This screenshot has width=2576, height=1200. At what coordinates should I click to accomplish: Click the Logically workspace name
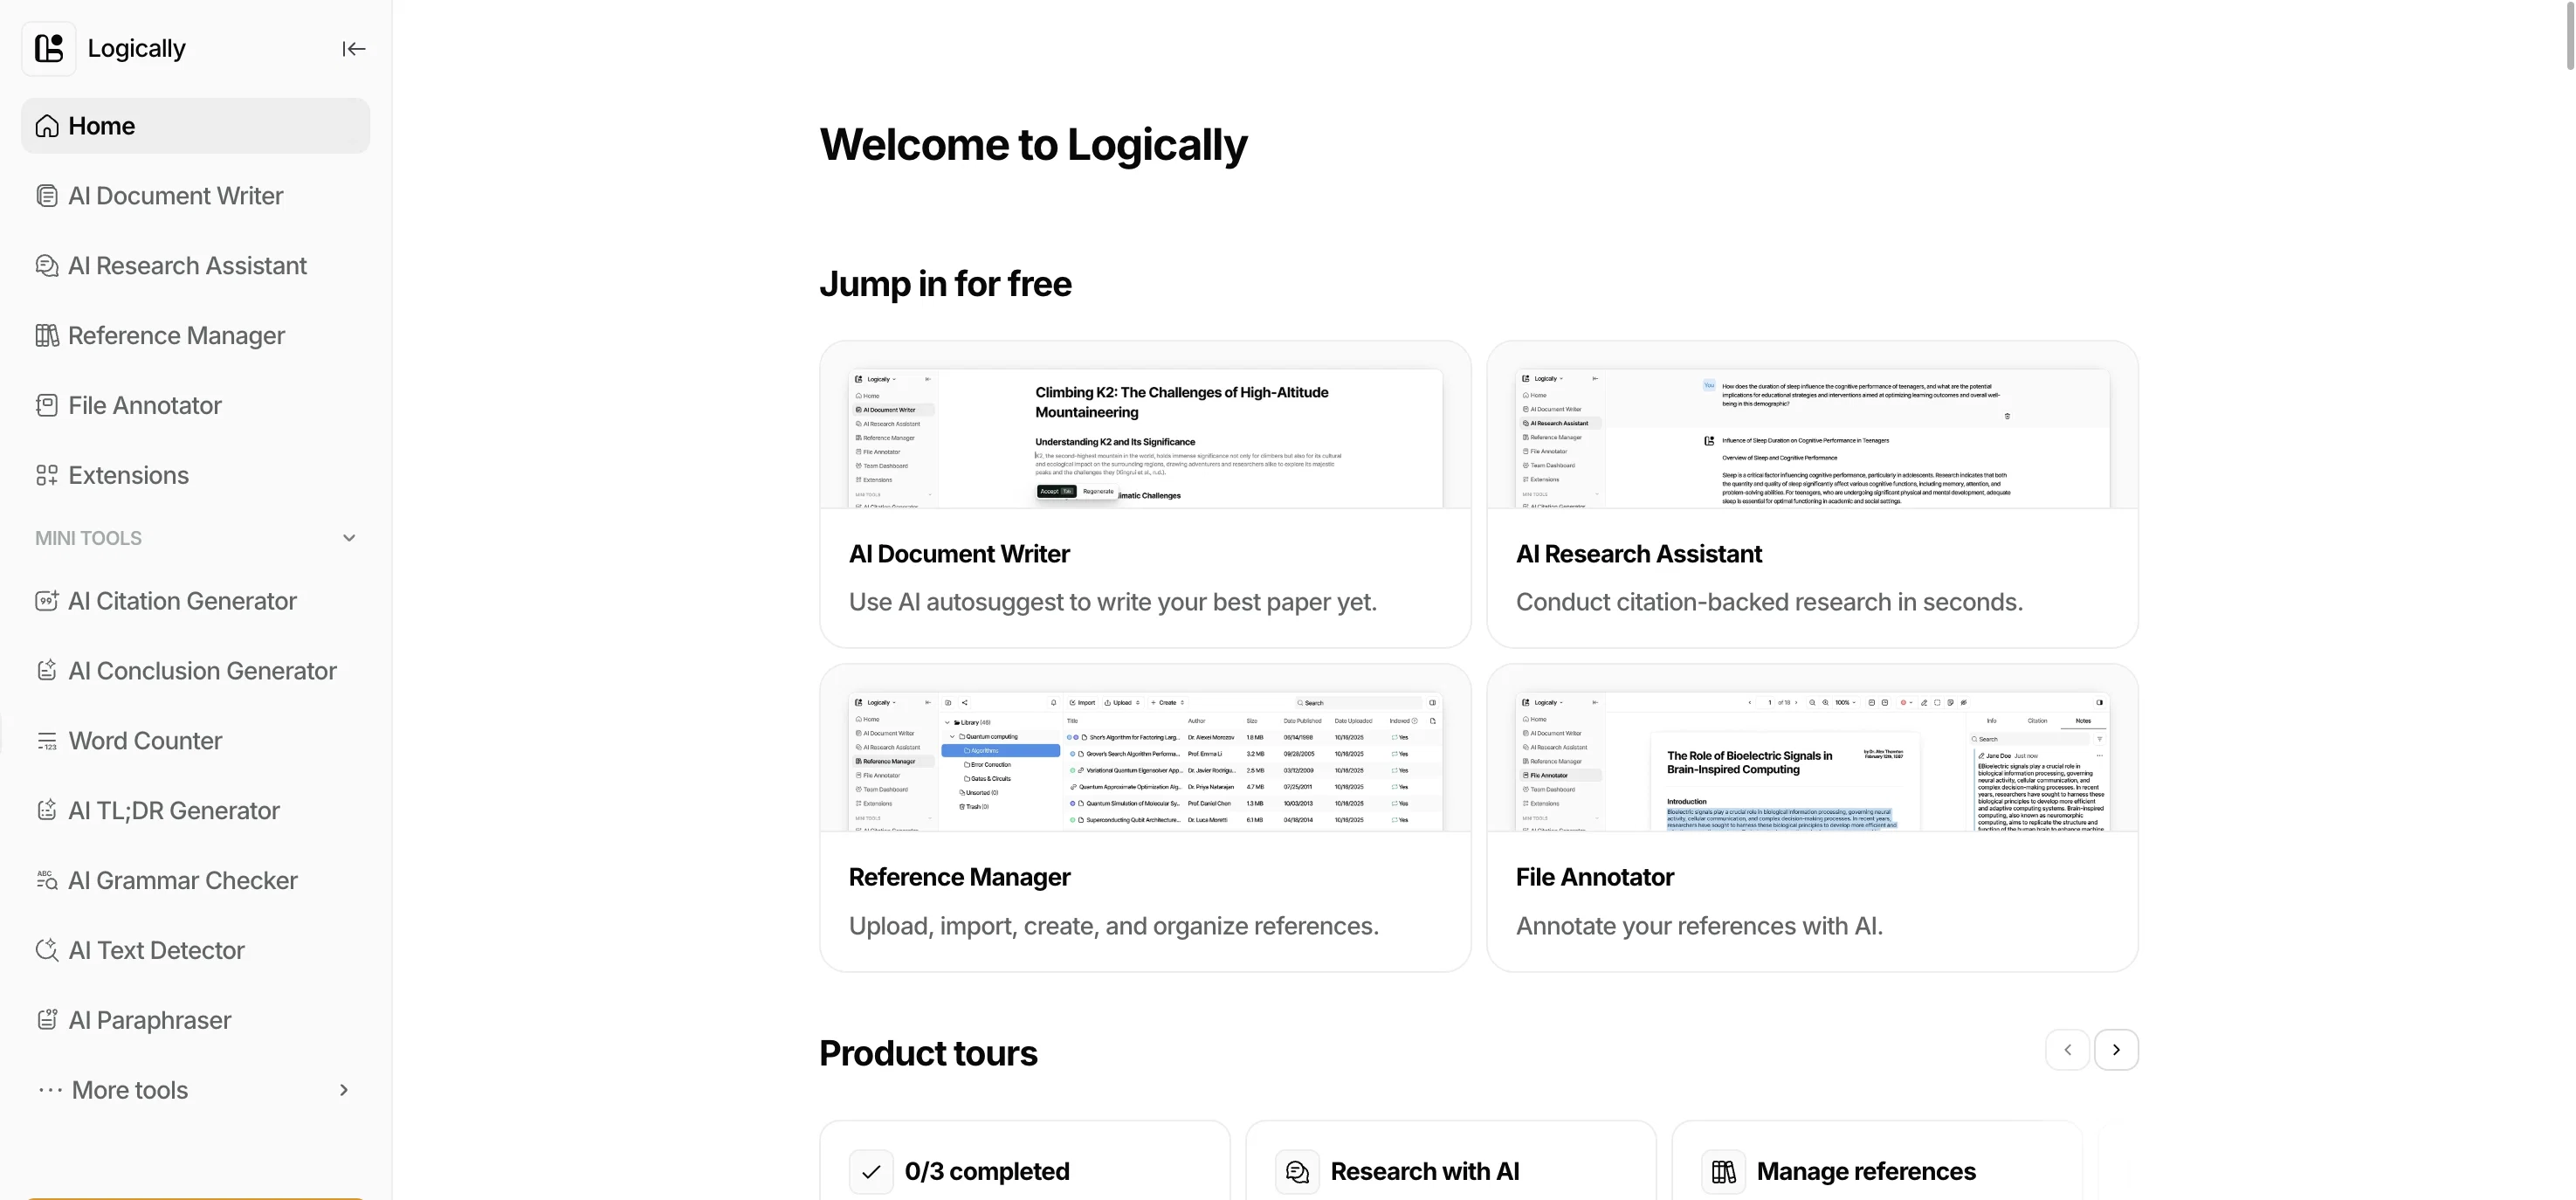click(x=137, y=48)
